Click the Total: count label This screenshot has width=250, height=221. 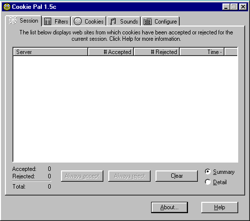pyautogui.click(x=19, y=187)
